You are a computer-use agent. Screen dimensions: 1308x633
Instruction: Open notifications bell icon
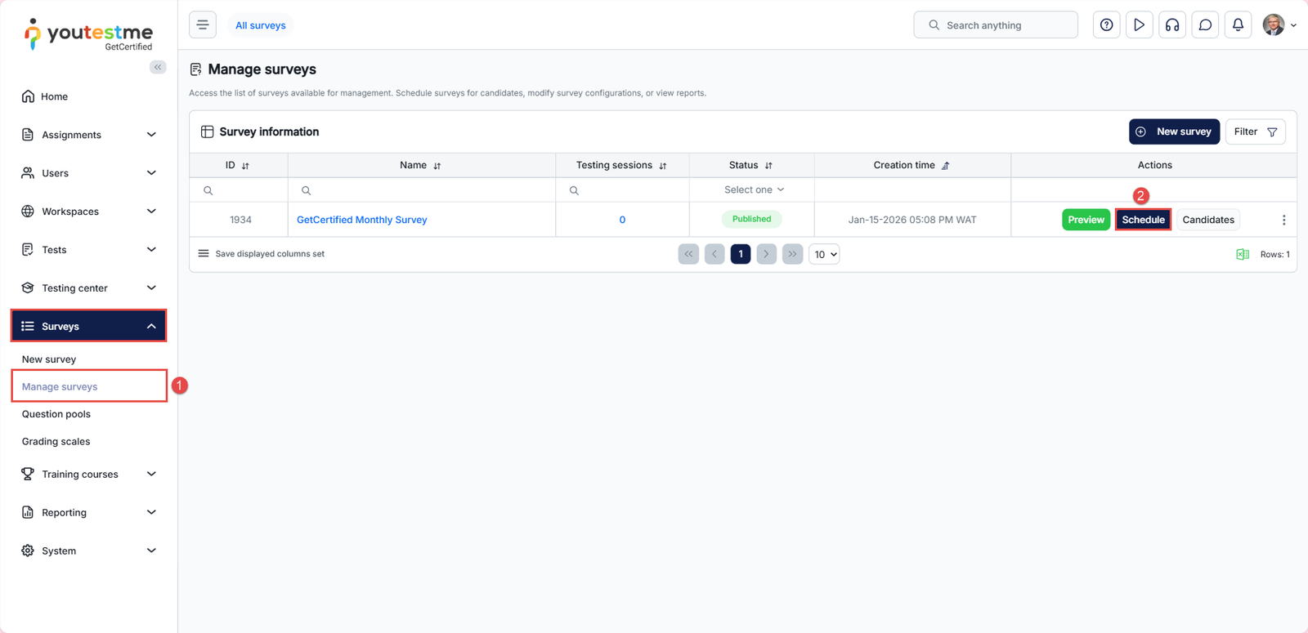(1238, 25)
